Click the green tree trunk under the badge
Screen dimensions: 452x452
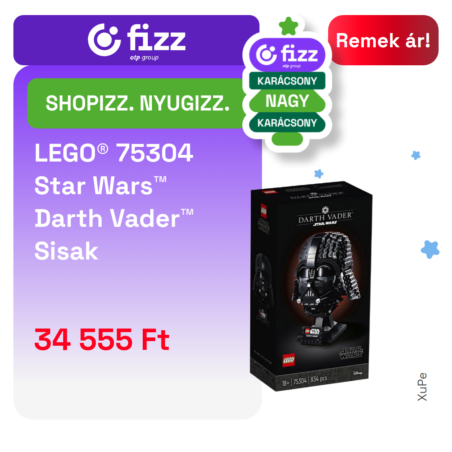287,139
